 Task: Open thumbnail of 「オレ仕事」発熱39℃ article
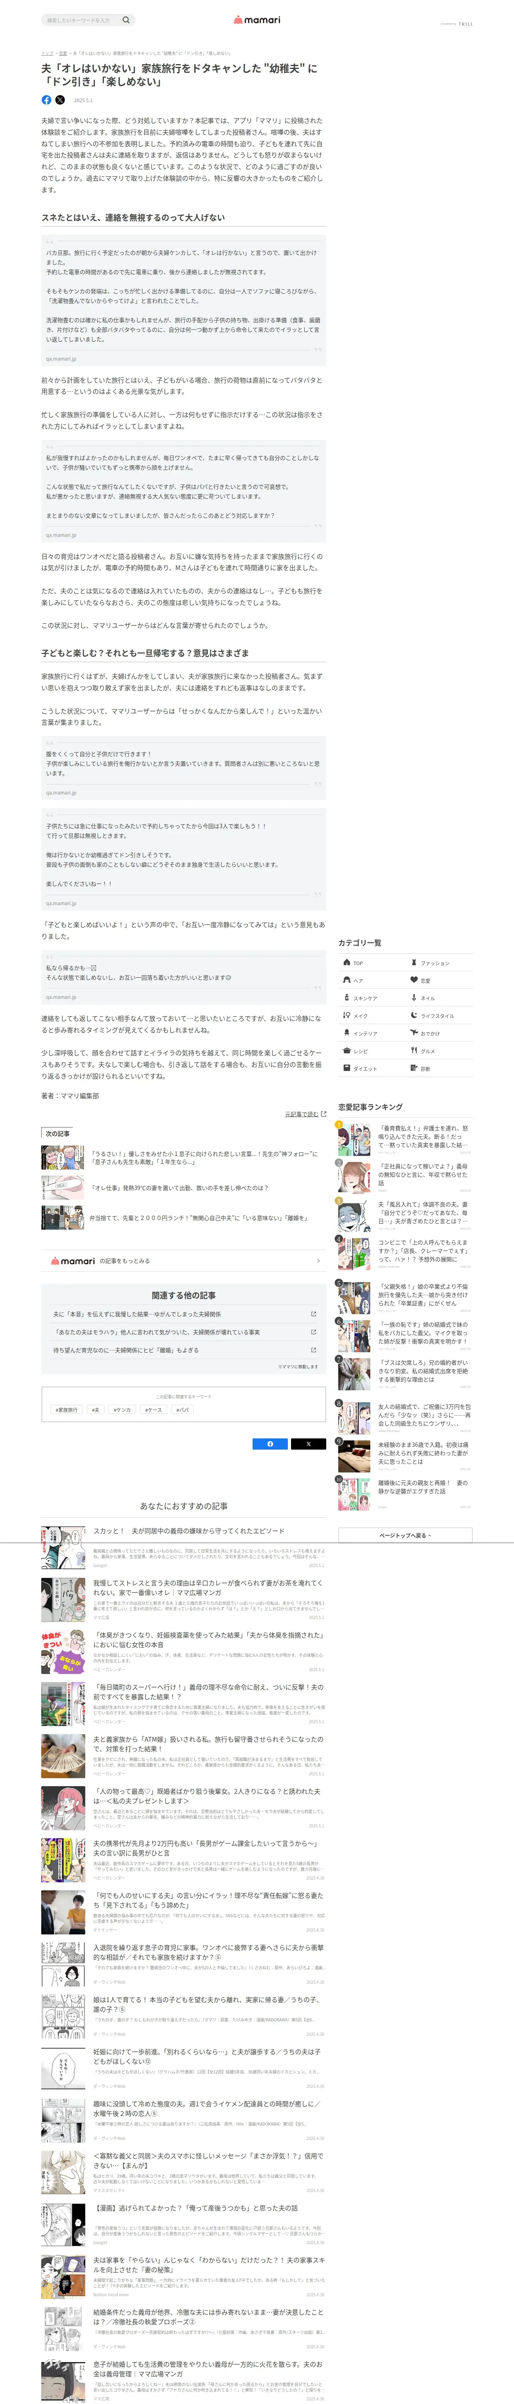click(x=62, y=1187)
